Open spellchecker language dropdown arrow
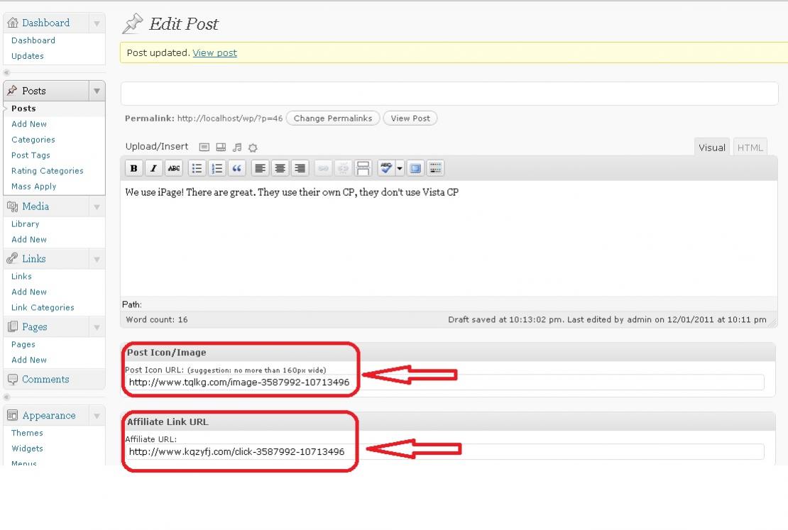 click(400, 168)
